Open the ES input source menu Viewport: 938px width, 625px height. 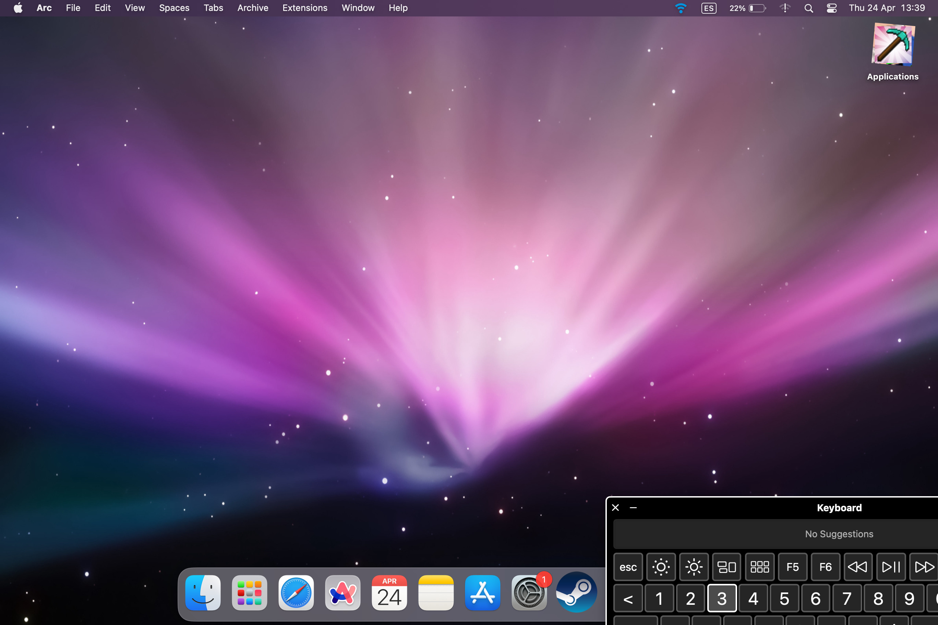[x=709, y=8]
